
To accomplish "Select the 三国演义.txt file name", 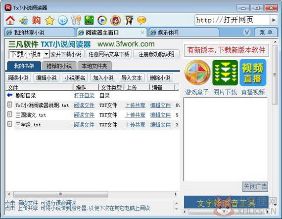I will (31, 115).
